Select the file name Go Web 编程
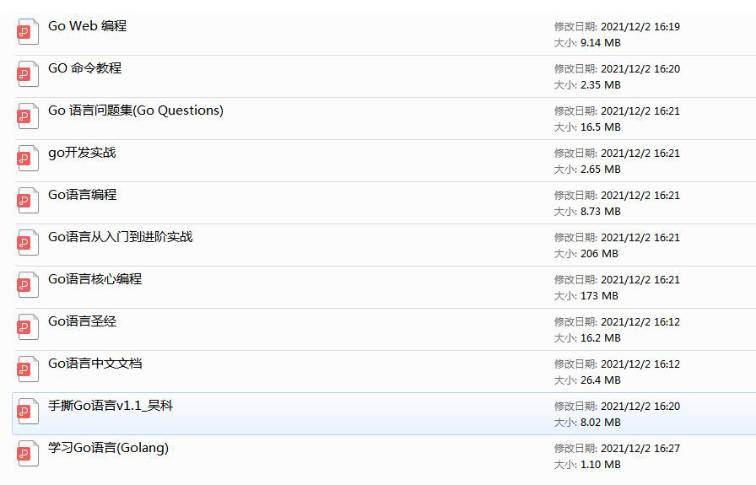756x485 pixels. coord(87,26)
